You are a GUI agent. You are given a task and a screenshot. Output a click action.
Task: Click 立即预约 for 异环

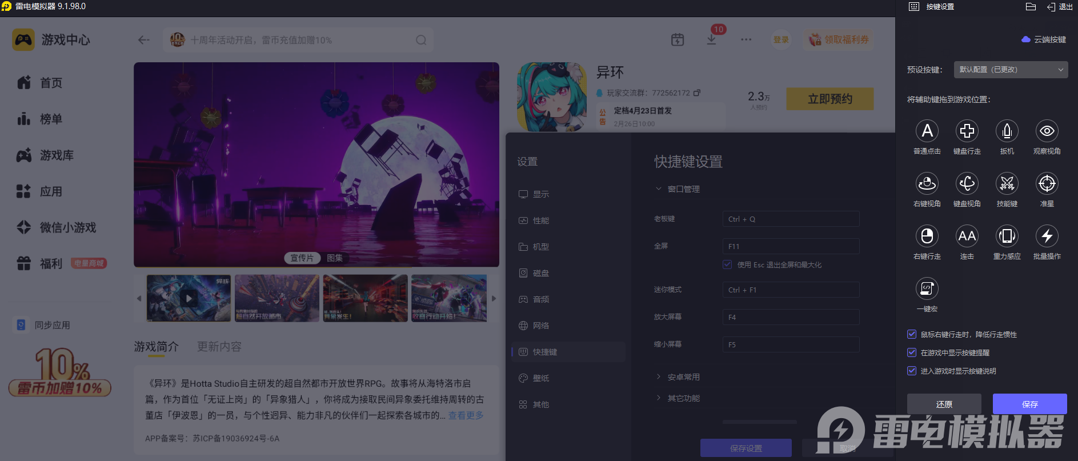pyautogui.click(x=830, y=99)
